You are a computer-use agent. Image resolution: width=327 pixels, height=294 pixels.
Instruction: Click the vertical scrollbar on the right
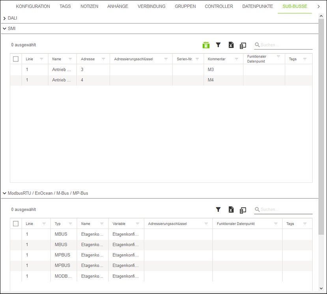[x=323, y=118]
